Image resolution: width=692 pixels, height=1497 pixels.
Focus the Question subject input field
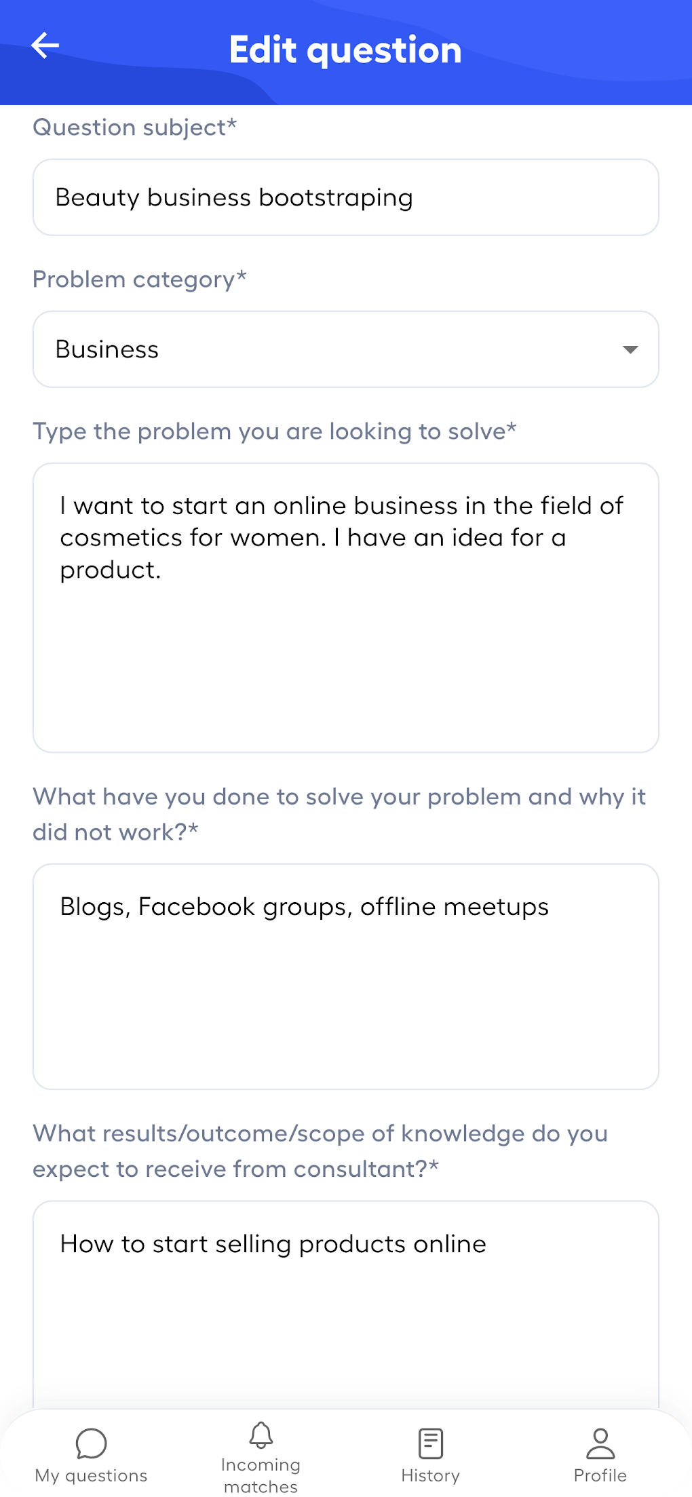[x=345, y=197]
